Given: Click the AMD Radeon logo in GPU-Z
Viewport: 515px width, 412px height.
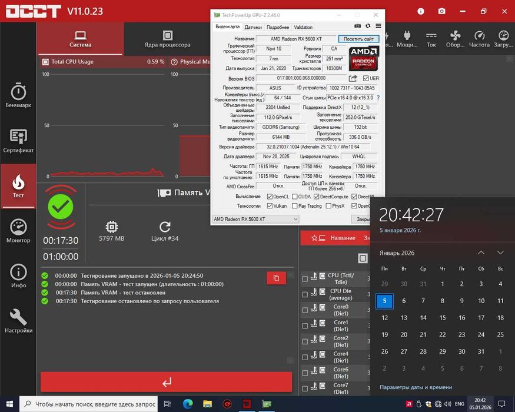Looking at the screenshot, I should click(364, 58).
